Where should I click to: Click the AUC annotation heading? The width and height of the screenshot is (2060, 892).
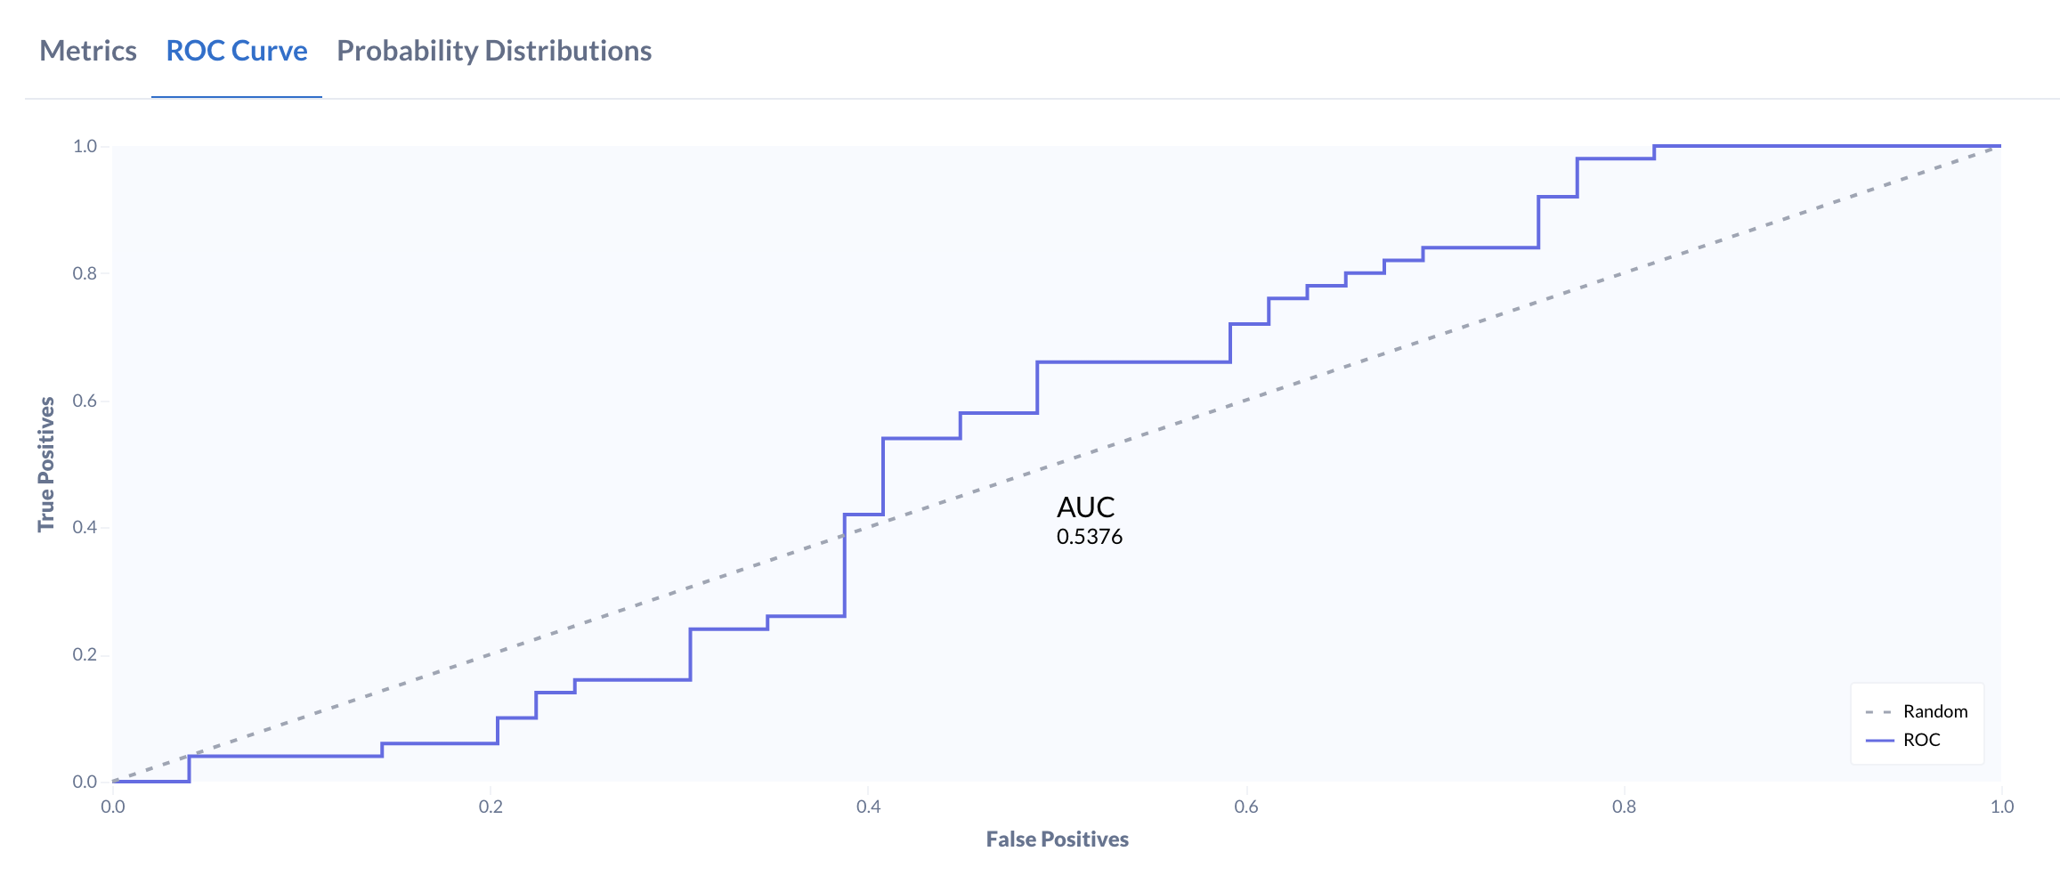1085,507
